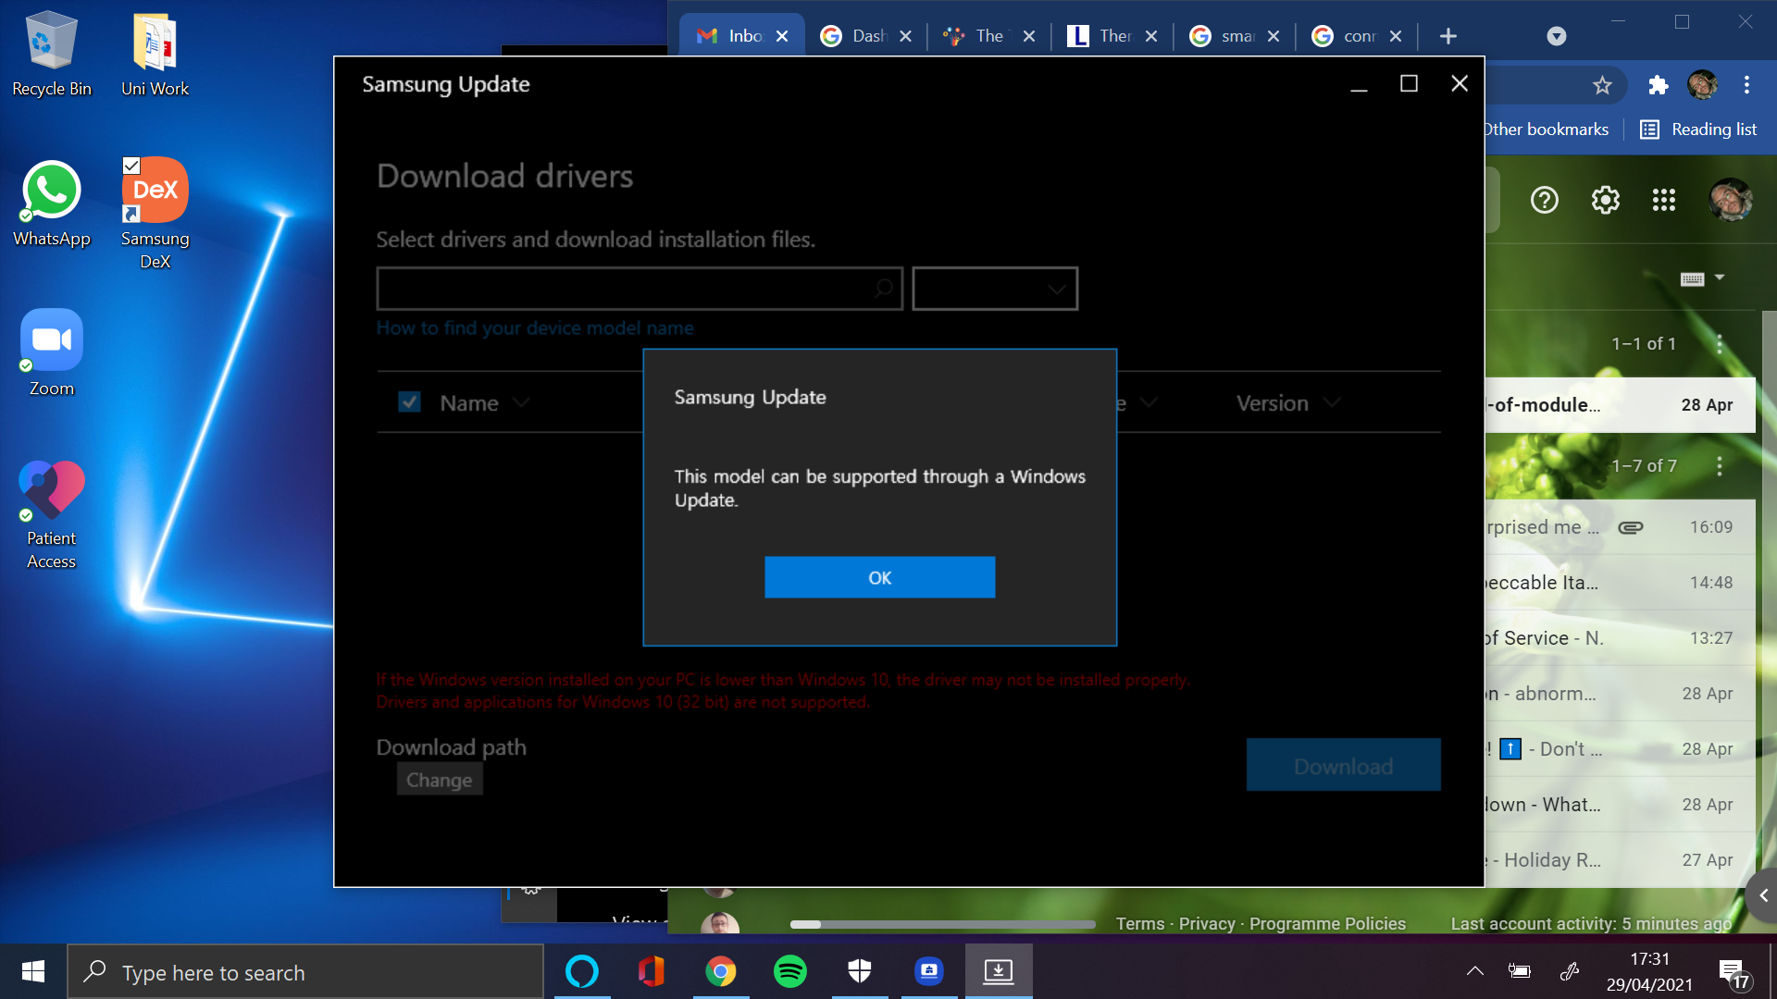Launch the Patient Access app
This screenshot has height=999, width=1777.
click(x=51, y=490)
